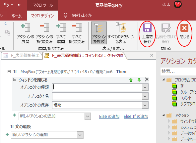Collapse the アクション catalog folder
Viewport: 196px width, 143px height.
coord(163,115)
